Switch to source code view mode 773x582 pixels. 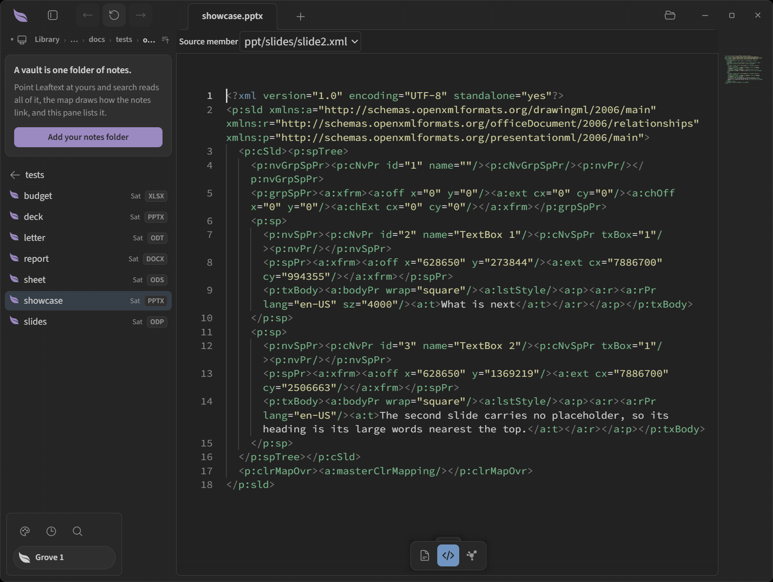pos(448,556)
